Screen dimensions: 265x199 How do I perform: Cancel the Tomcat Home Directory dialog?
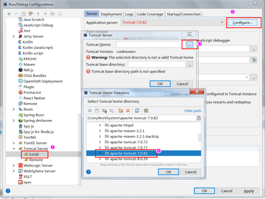point(190,172)
